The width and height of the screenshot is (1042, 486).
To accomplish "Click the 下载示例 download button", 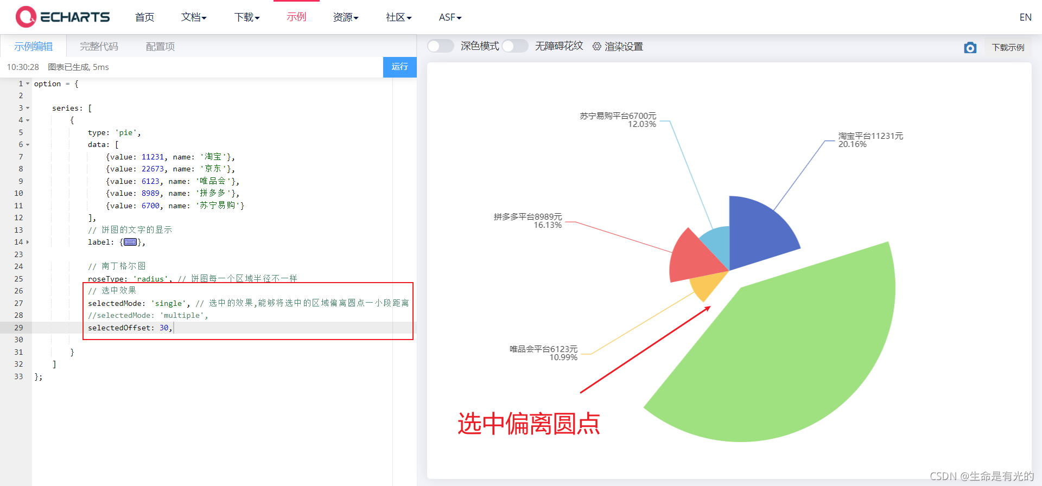I will tap(1008, 47).
